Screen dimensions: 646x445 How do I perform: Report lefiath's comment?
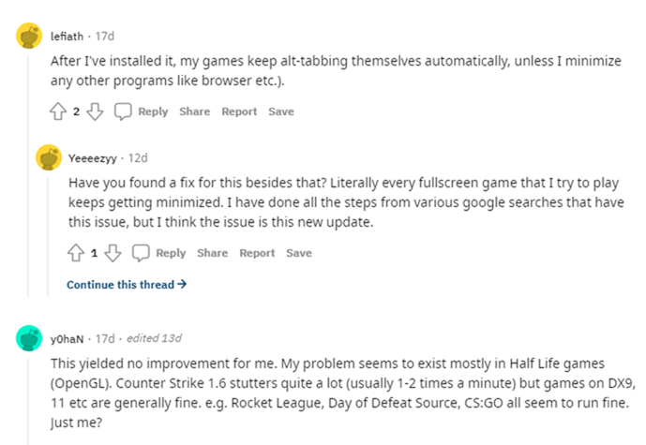point(239,111)
